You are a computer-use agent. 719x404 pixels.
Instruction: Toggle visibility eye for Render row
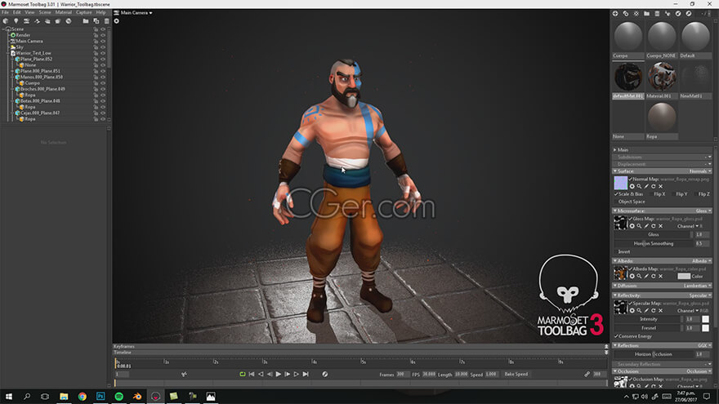[103, 35]
